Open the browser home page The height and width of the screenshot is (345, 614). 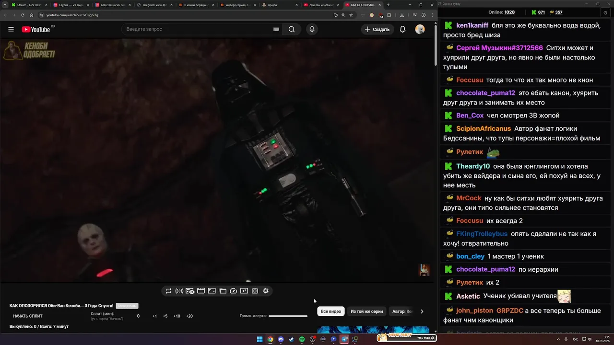31,15
